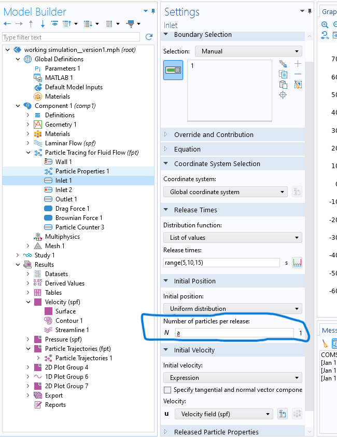Click the Override and Contribution header
337x437 pixels.
coord(214,134)
